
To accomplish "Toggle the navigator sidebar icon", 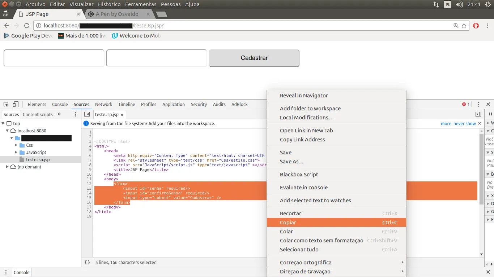I will click(x=87, y=114).
